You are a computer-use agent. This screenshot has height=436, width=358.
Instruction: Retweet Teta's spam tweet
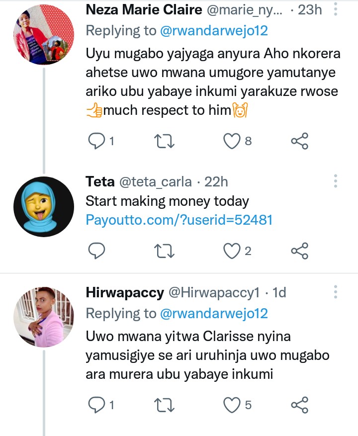pos(165,251)
